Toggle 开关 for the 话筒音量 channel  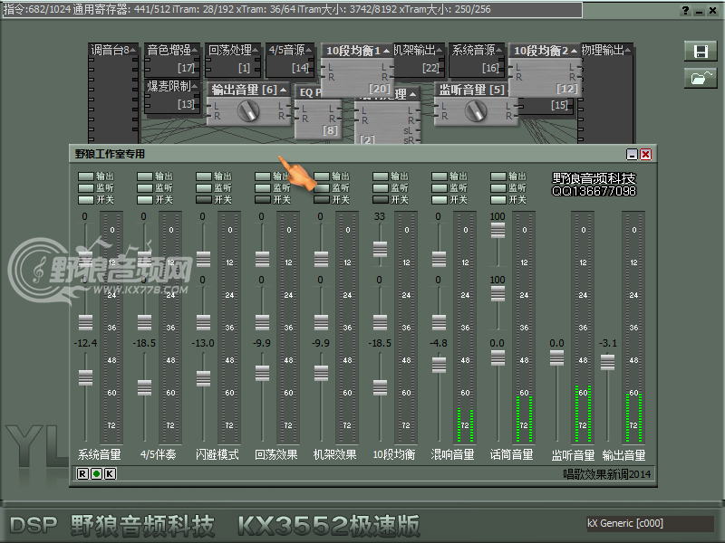point(498,199)
